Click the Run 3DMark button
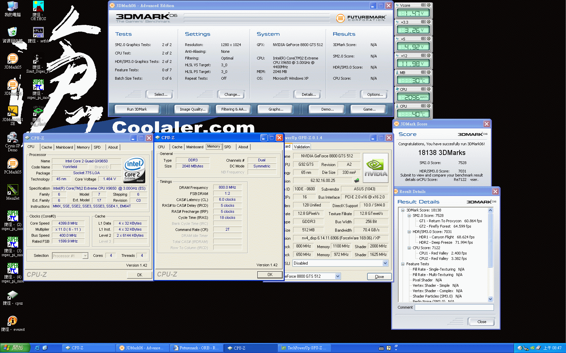 coord(137,109)
